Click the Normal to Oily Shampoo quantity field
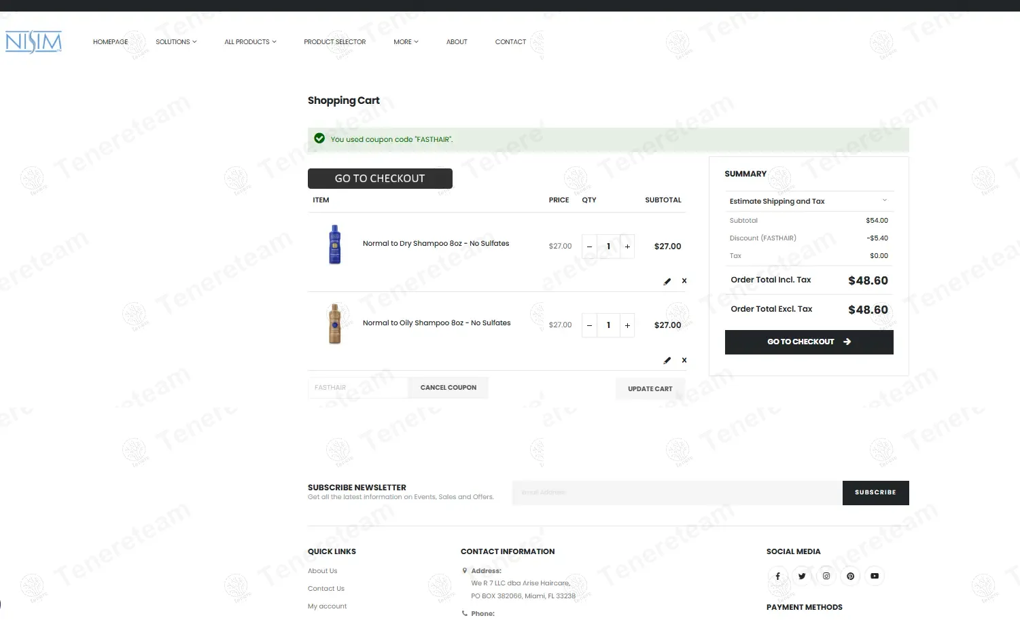 coord(608,325)
